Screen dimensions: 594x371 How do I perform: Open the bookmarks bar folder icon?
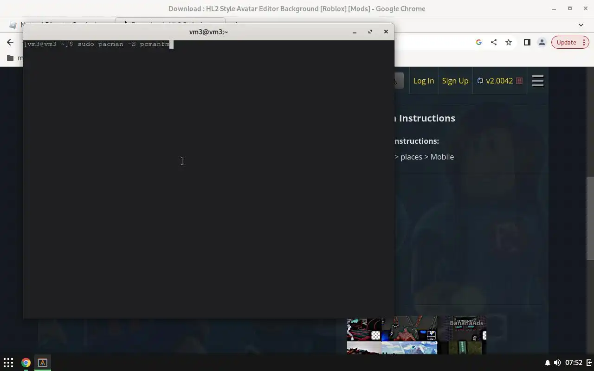pos(10,58)
